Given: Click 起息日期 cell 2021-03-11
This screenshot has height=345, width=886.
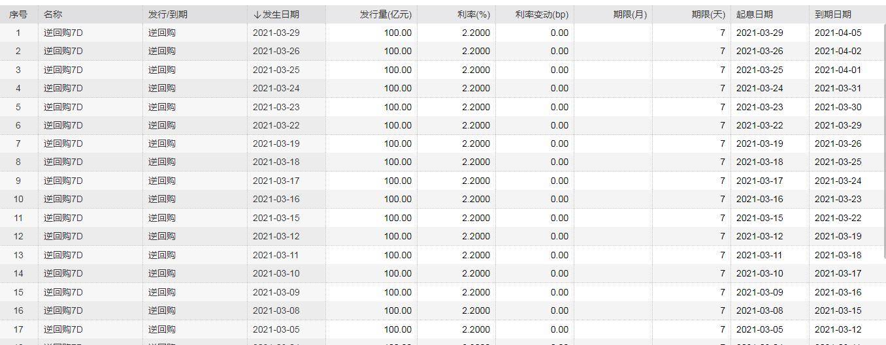Looking at the screenshot, I should point(760,255).
